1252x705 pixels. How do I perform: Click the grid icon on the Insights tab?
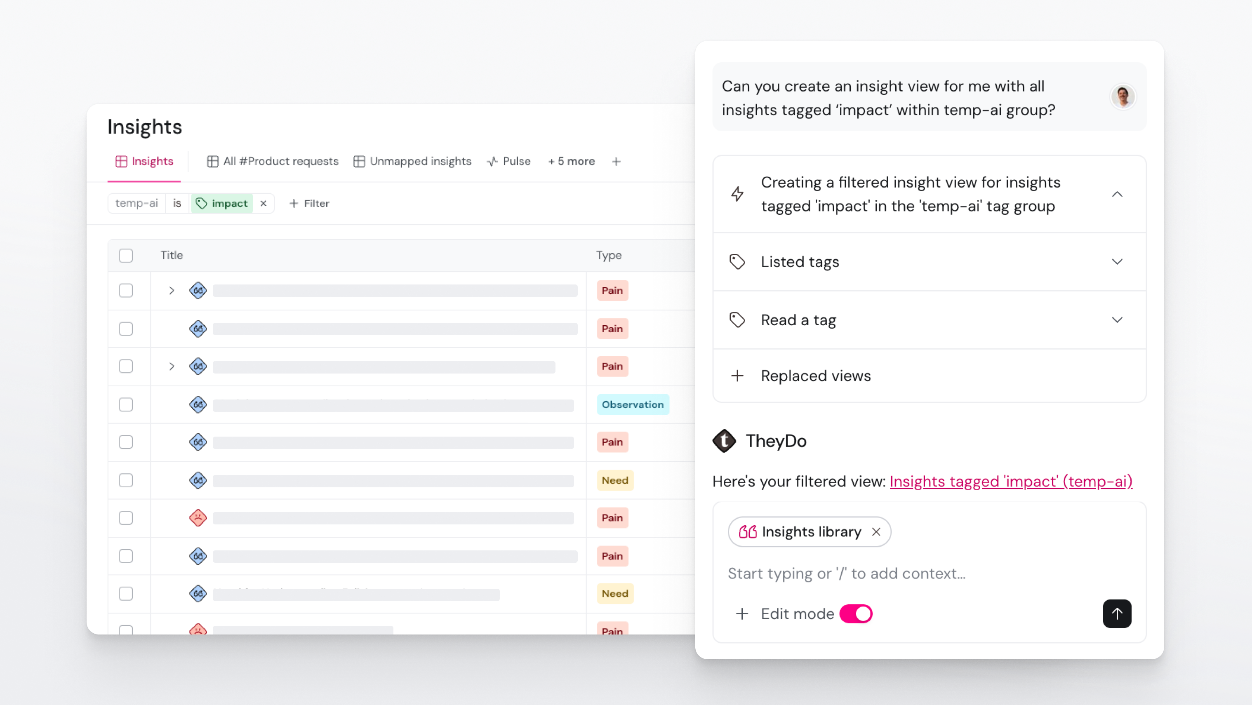click(121, 161)
